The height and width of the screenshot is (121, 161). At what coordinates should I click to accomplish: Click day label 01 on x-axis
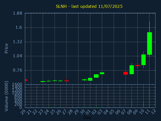[88, 112]
